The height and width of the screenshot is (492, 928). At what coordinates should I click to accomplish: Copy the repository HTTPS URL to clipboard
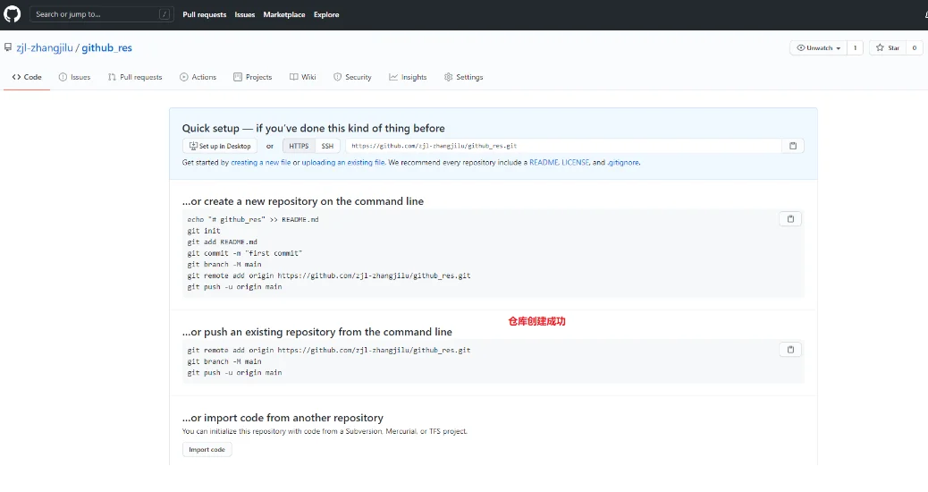pyautogui.click(x=792, y=146)
